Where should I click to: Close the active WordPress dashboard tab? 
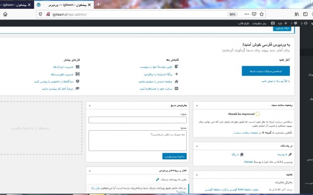pos(89,5)
